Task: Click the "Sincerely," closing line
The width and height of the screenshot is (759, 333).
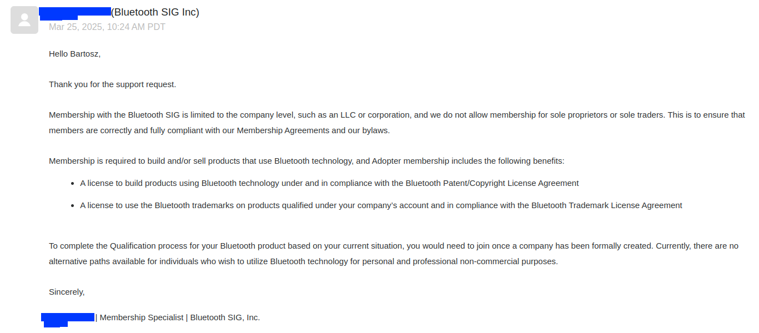Action: coord(67,292)
